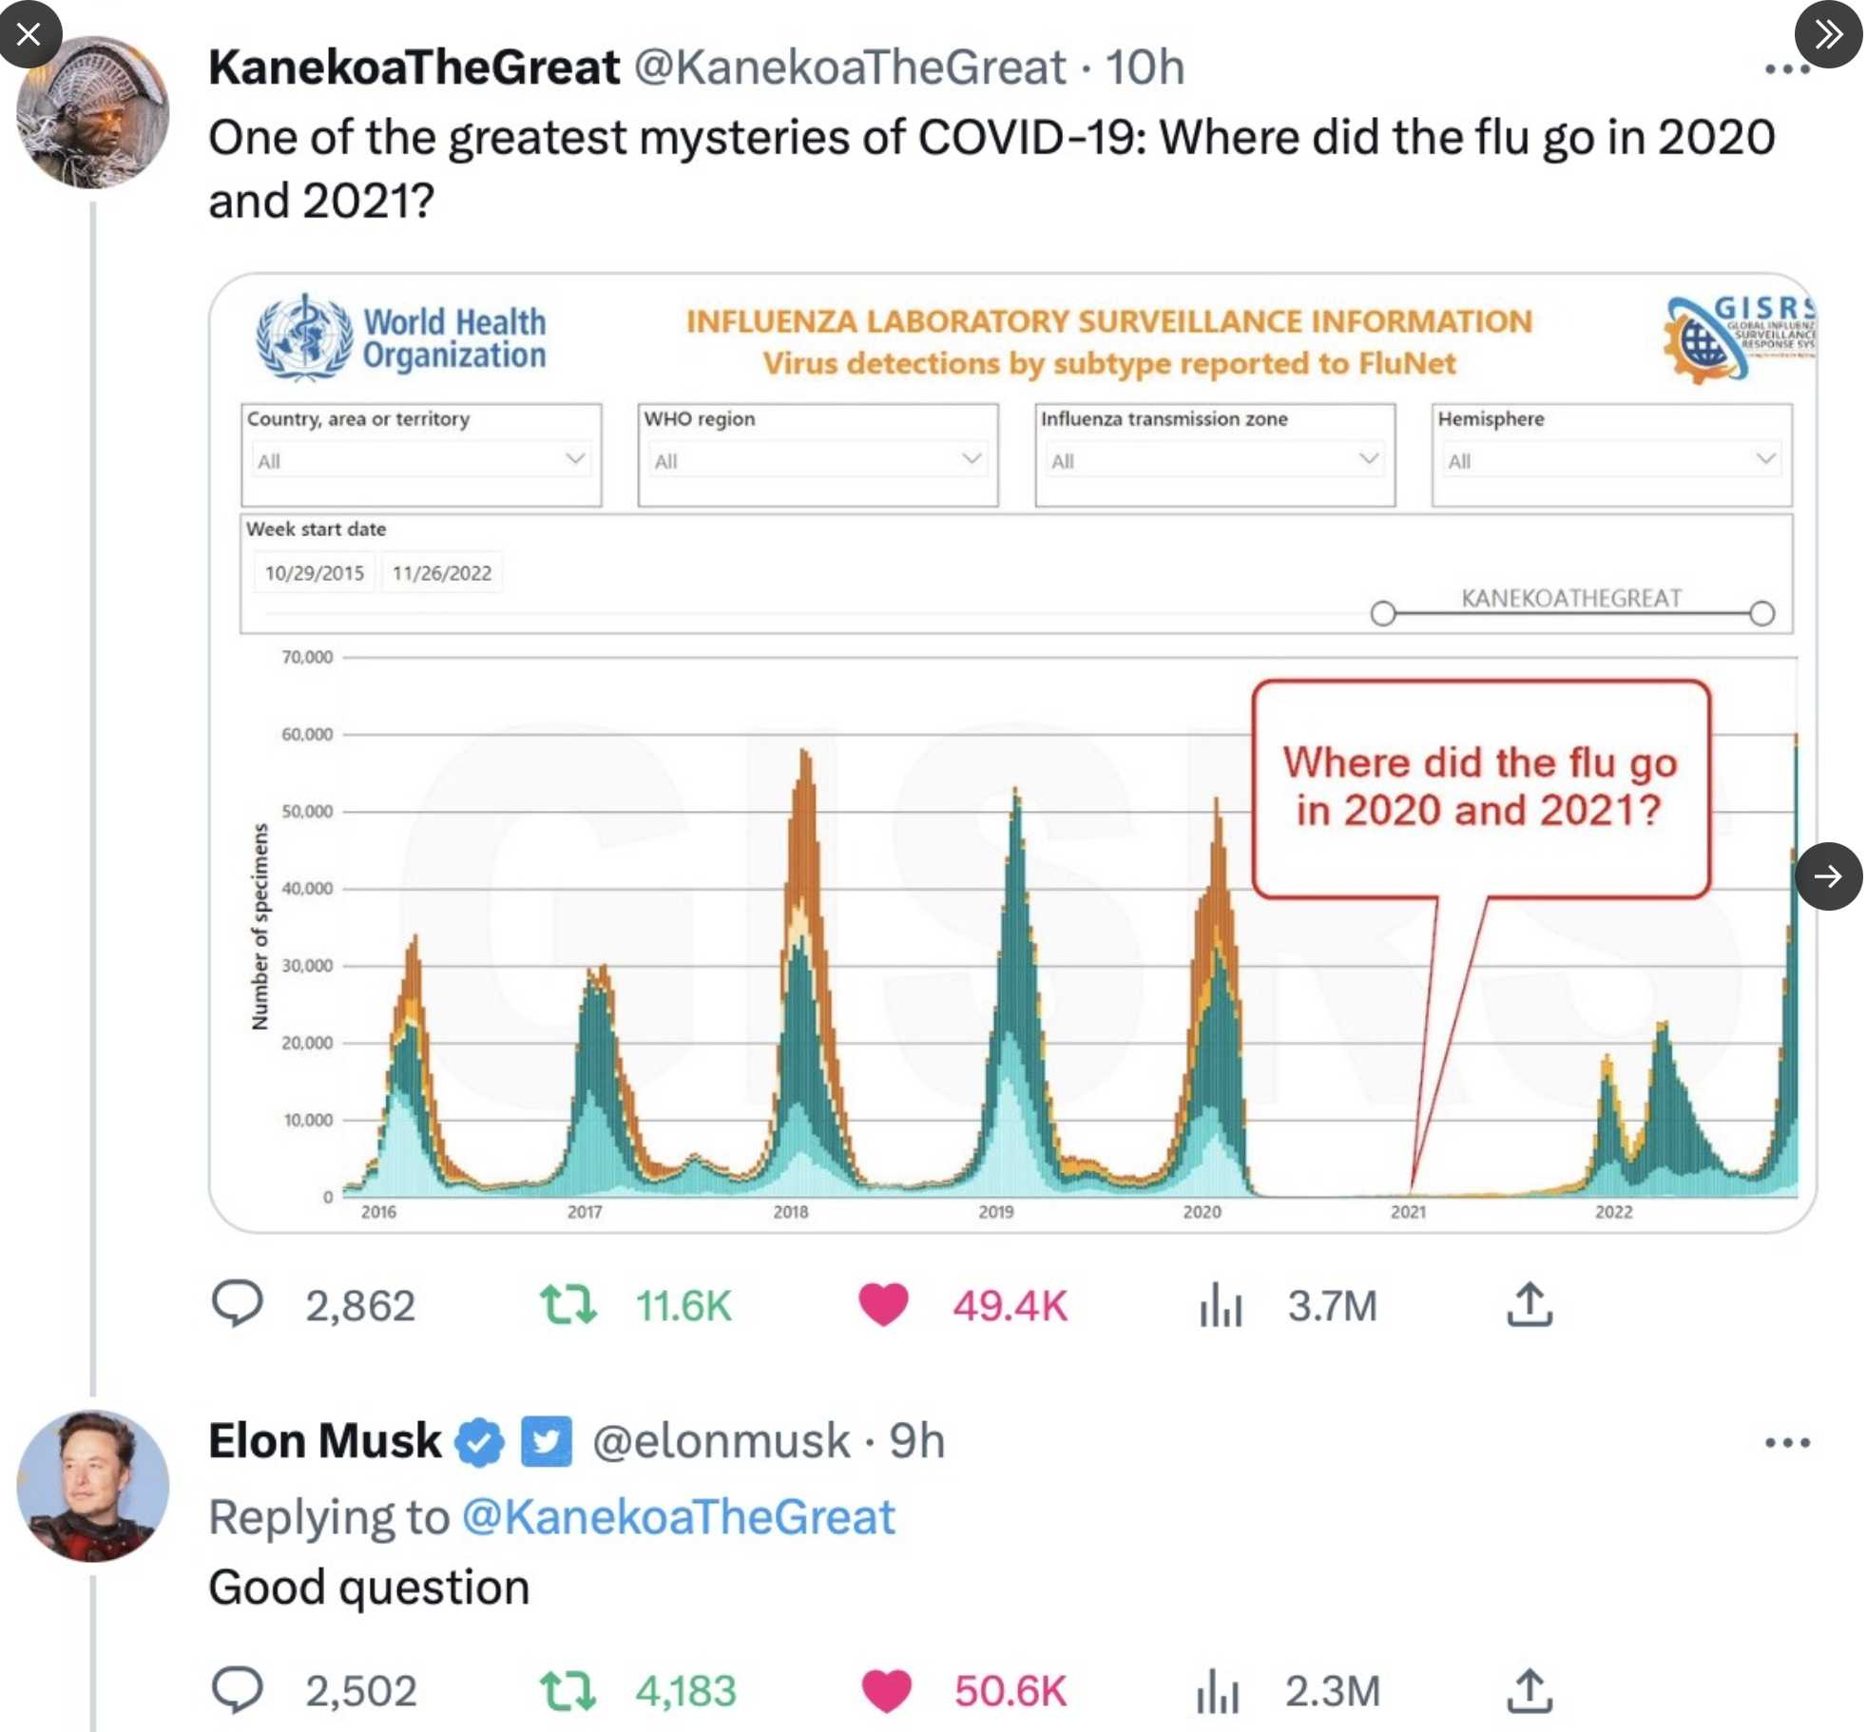This screenshot has width=1867, height=1732.
Task: Open view analytics on the 3.7M tweet
Action: pyautogui.click(x=1222, y=1304)
